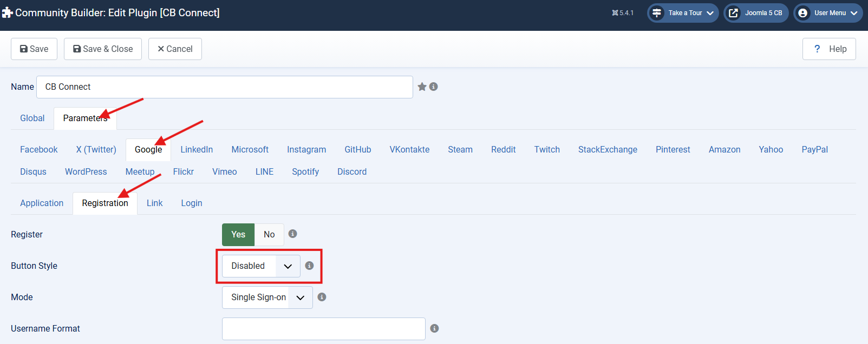This screenshot has height=344, width=868.
Task: Switch to the Global tab
Action: 32,118
